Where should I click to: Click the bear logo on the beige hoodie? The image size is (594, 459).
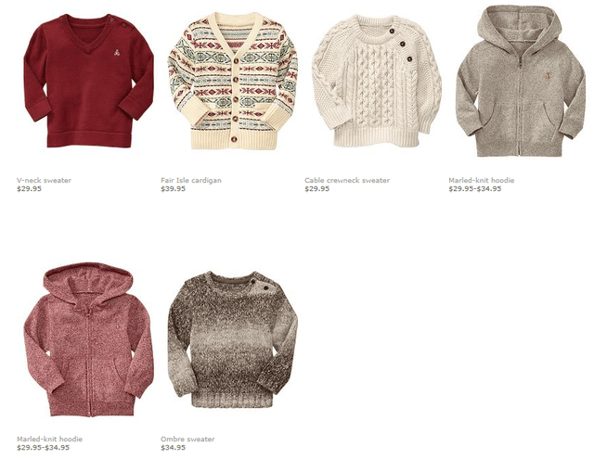tap(547, 76)
